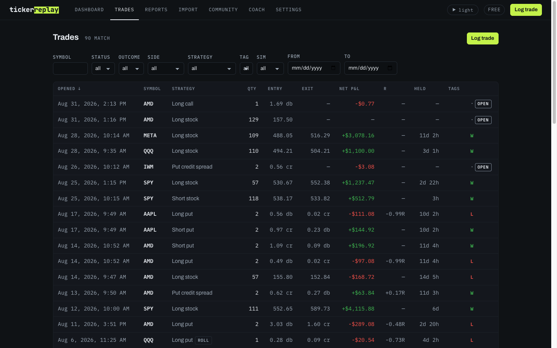The height and width of the screenshot is (348, 557).
Task: Click the page vertical scrollbar
Action: [554, 62]
